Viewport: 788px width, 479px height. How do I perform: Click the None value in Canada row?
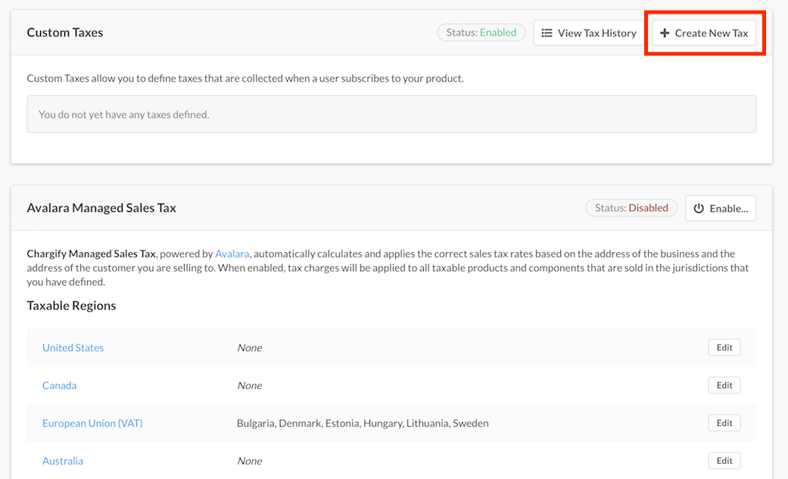250,385
